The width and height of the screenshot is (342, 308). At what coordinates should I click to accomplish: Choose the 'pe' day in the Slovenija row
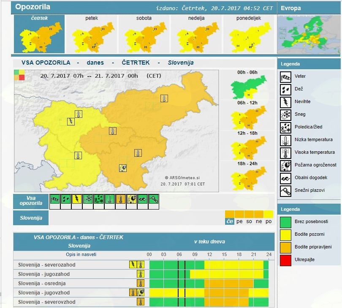(239, 221)
